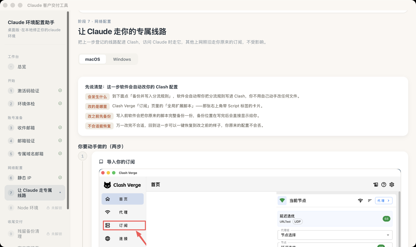Image resolution: width=416 pixels, height=247 pixels.
Task: Click the check icon beside 环境体检
Action: [x=60, y=103]
